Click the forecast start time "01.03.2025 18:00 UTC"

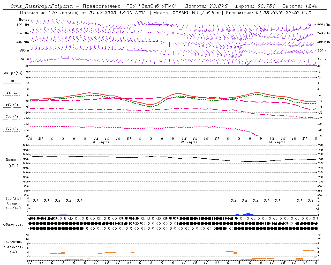117,13
